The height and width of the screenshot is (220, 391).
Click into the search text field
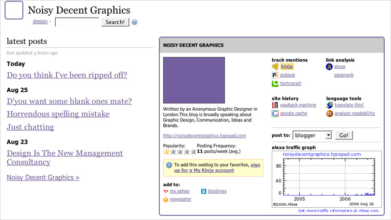[x=77, y=22]
